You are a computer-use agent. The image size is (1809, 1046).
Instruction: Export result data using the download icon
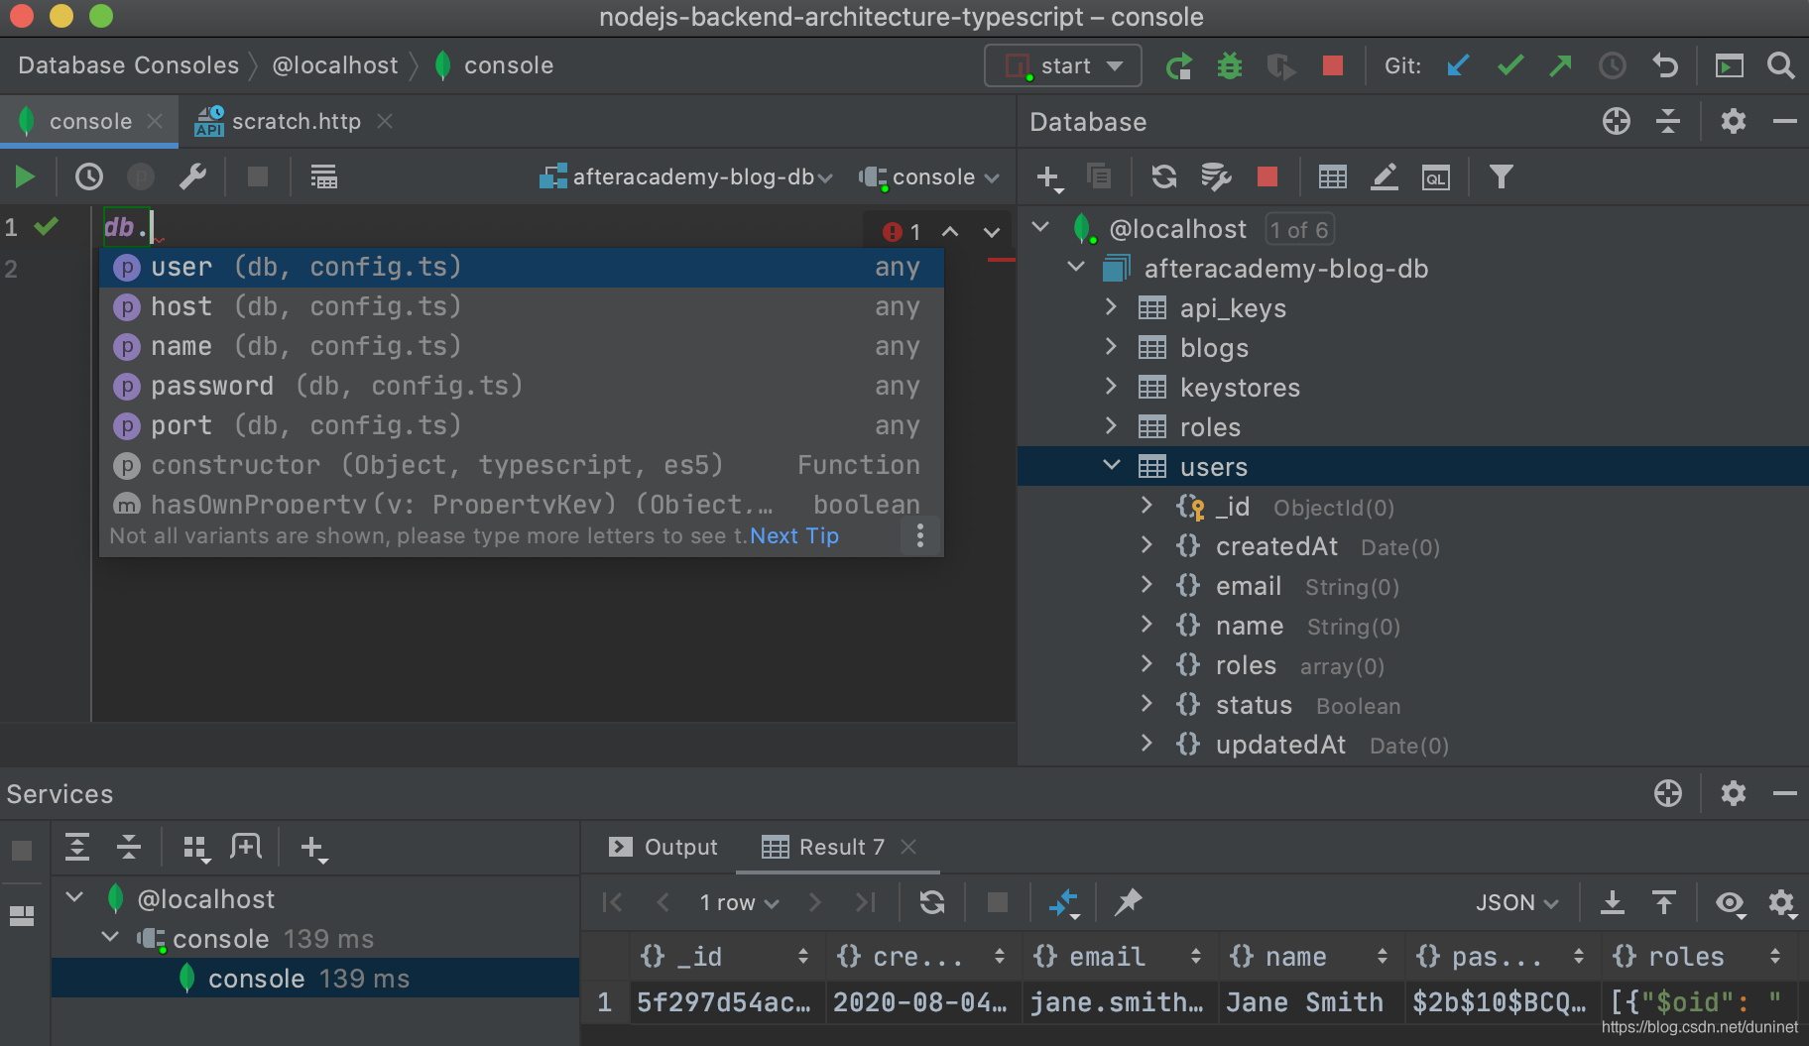pyautogui.click(x=1612, y=902)
